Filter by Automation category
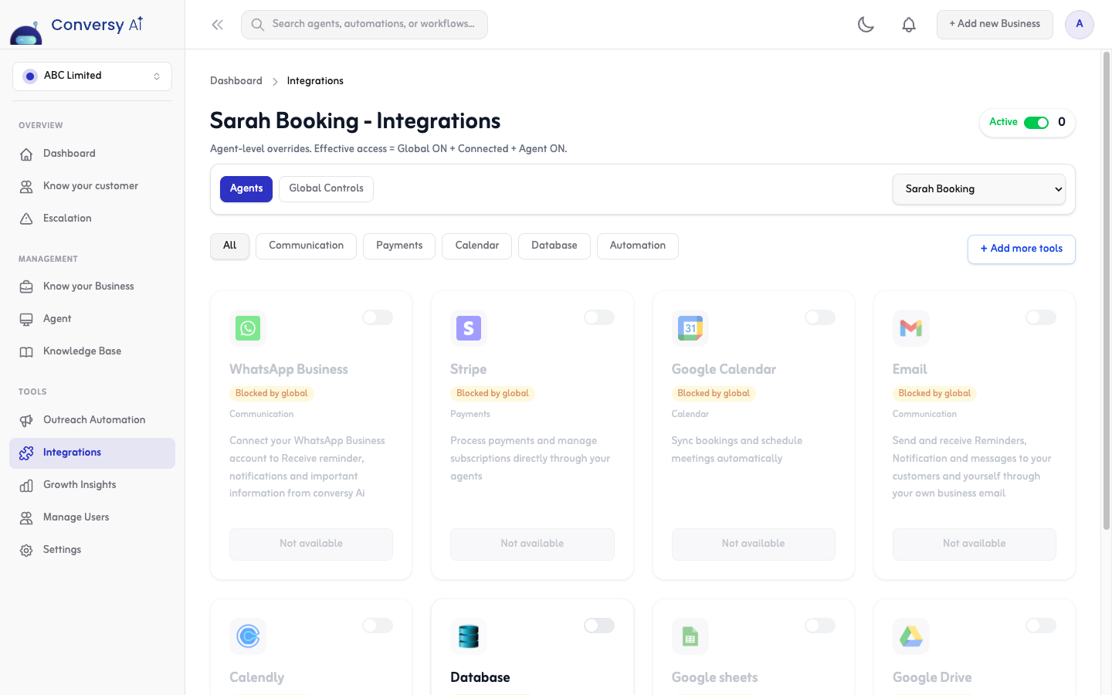Viewport: 1112px width, 695px height. click(x=638, y=246)
